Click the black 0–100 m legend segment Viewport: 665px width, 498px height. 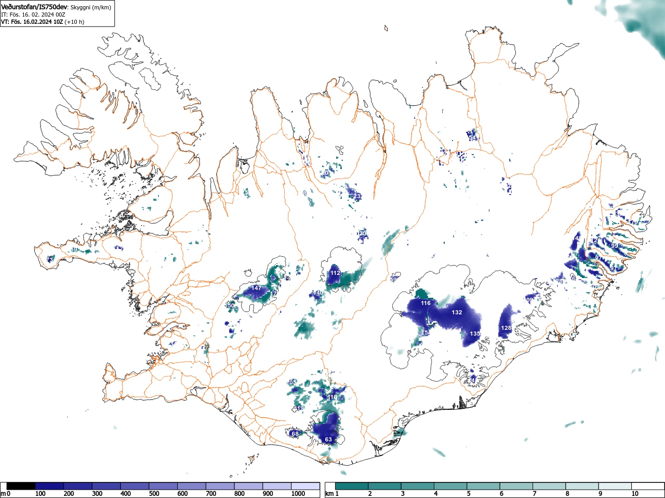coord(21,486)
